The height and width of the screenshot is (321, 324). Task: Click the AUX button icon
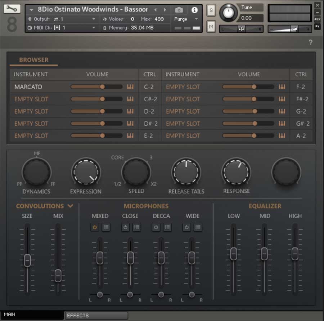pos(318,19)
